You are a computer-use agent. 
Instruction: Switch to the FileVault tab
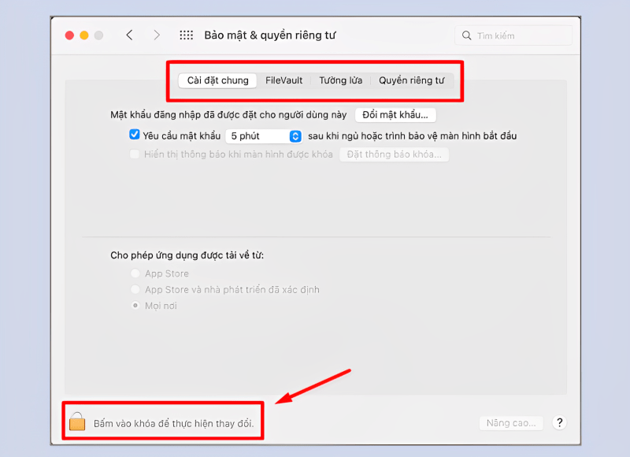[283, 80]
